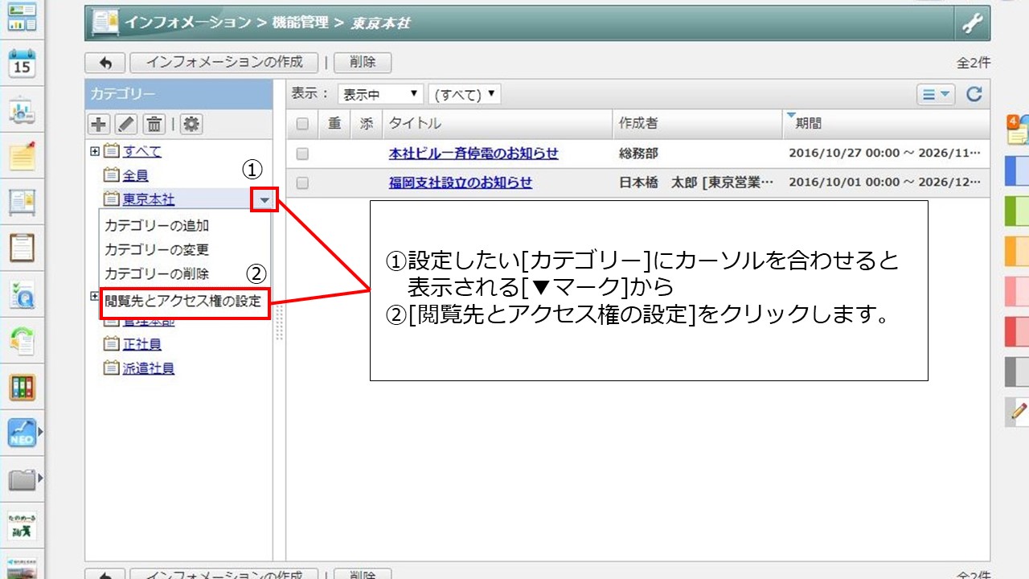The height and width of the screenshot is (579, 1029).
Task: Click the add category plus icon
Action: (99, 124)
